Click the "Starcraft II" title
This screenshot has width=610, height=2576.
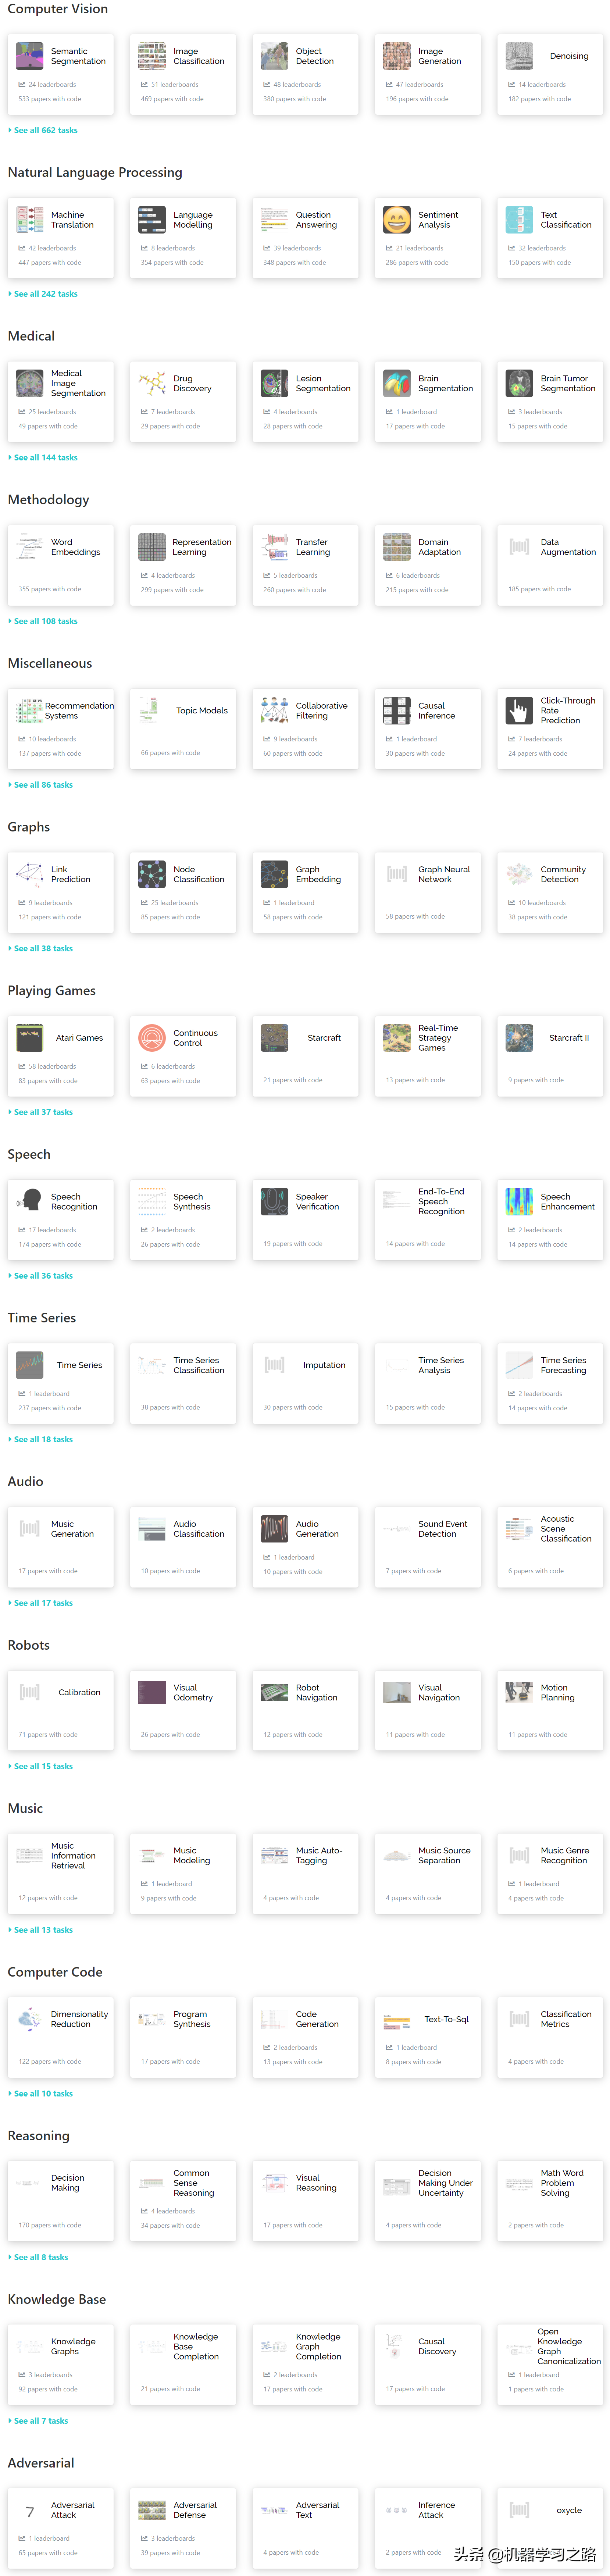[x=569, y=1038]
